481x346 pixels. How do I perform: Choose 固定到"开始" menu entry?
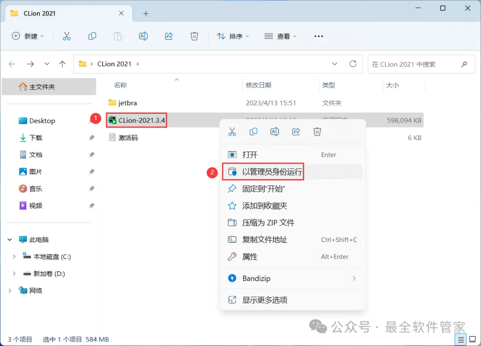point(292,189)
